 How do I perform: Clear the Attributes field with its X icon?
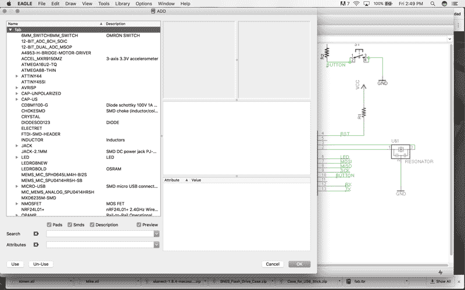(x=36, y=245)
